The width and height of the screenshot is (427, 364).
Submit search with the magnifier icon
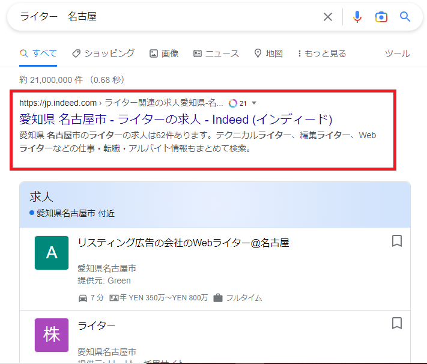coord(405,17)
